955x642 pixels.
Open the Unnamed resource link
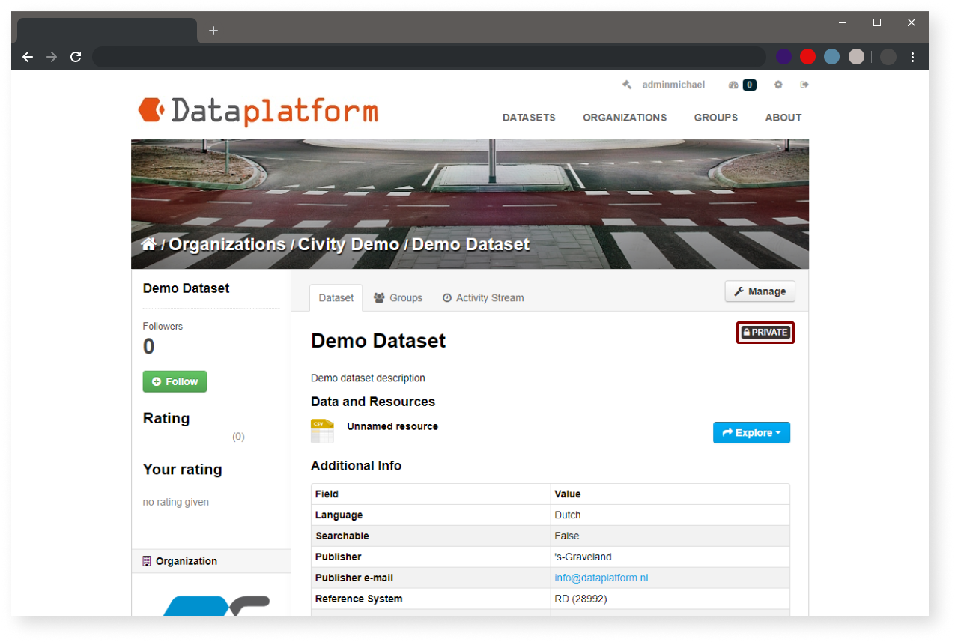(392, 426)
